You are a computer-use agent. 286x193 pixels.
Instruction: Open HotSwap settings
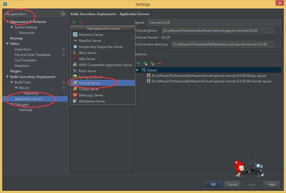click(26, 110)
